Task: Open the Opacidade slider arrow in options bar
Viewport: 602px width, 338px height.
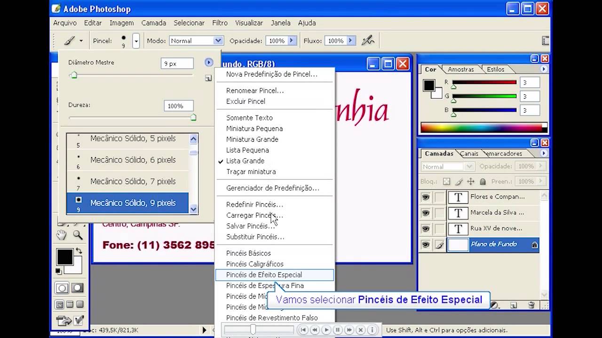Action: (x=292, y=41)
